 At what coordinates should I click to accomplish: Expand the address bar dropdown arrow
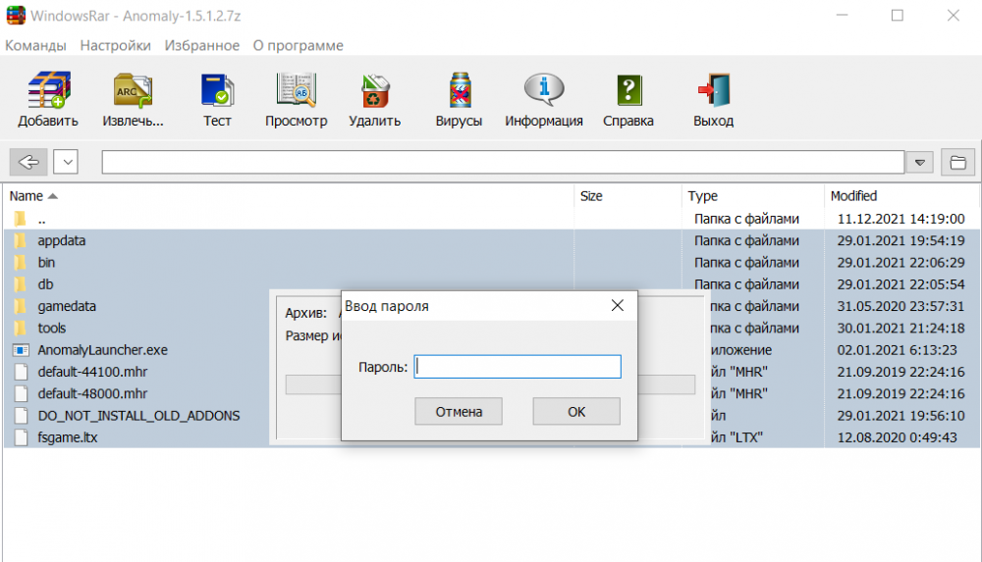[x=920, y=163]
